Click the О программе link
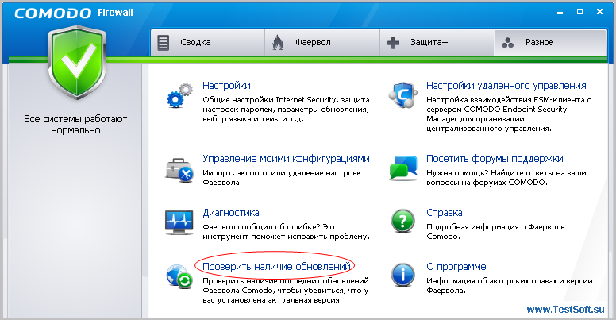The image size is (616, 320). [456, 267]
